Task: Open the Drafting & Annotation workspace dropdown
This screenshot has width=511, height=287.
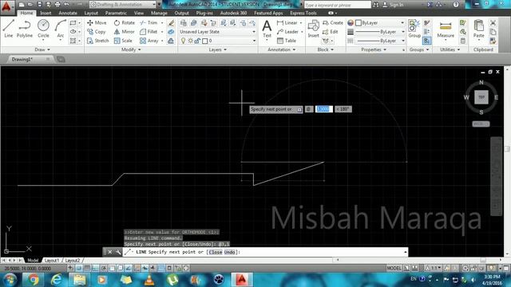Action: pyautogui.click(x=122, y=5)
